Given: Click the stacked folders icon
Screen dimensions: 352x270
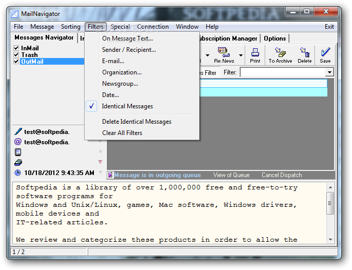Looking at the screenshot, I should (x=18, y=162).
